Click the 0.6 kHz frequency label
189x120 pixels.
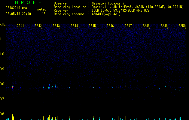[x=2, y=114]
